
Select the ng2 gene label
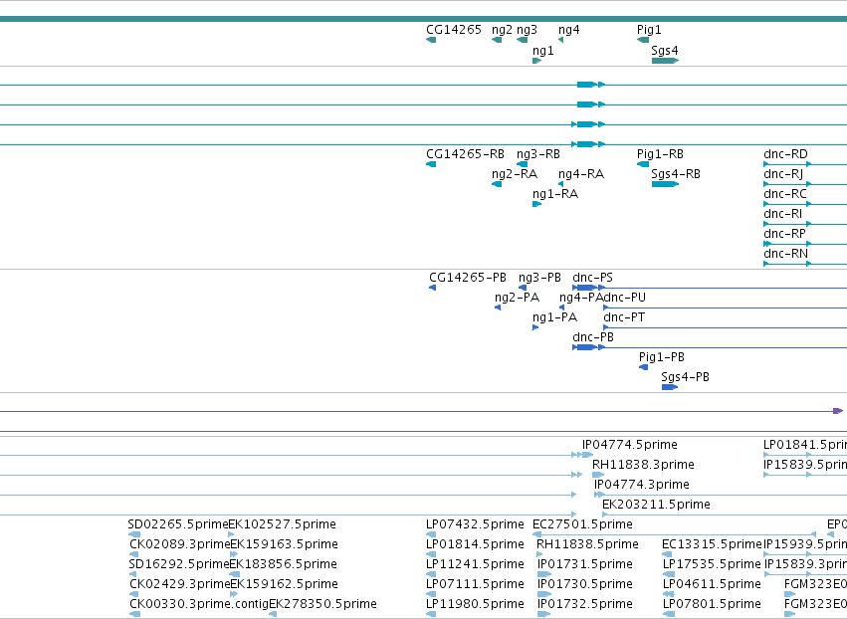pos(502,30)
